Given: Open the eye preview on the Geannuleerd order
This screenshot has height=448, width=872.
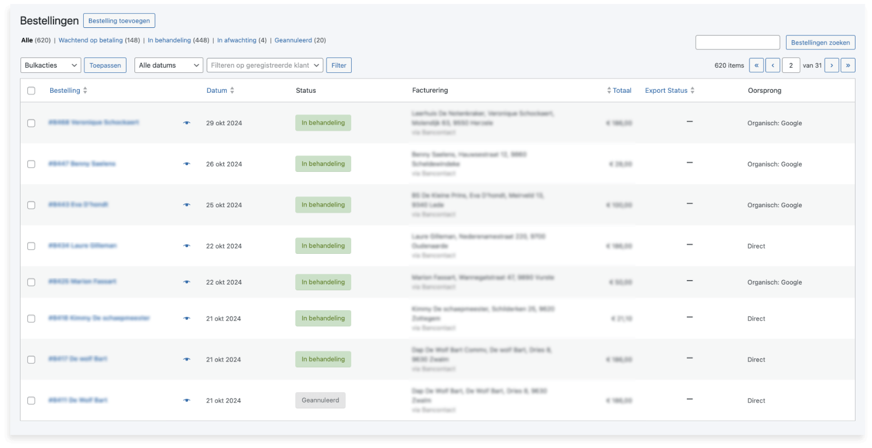Looking at the screenshot, I should pos(186,401).
